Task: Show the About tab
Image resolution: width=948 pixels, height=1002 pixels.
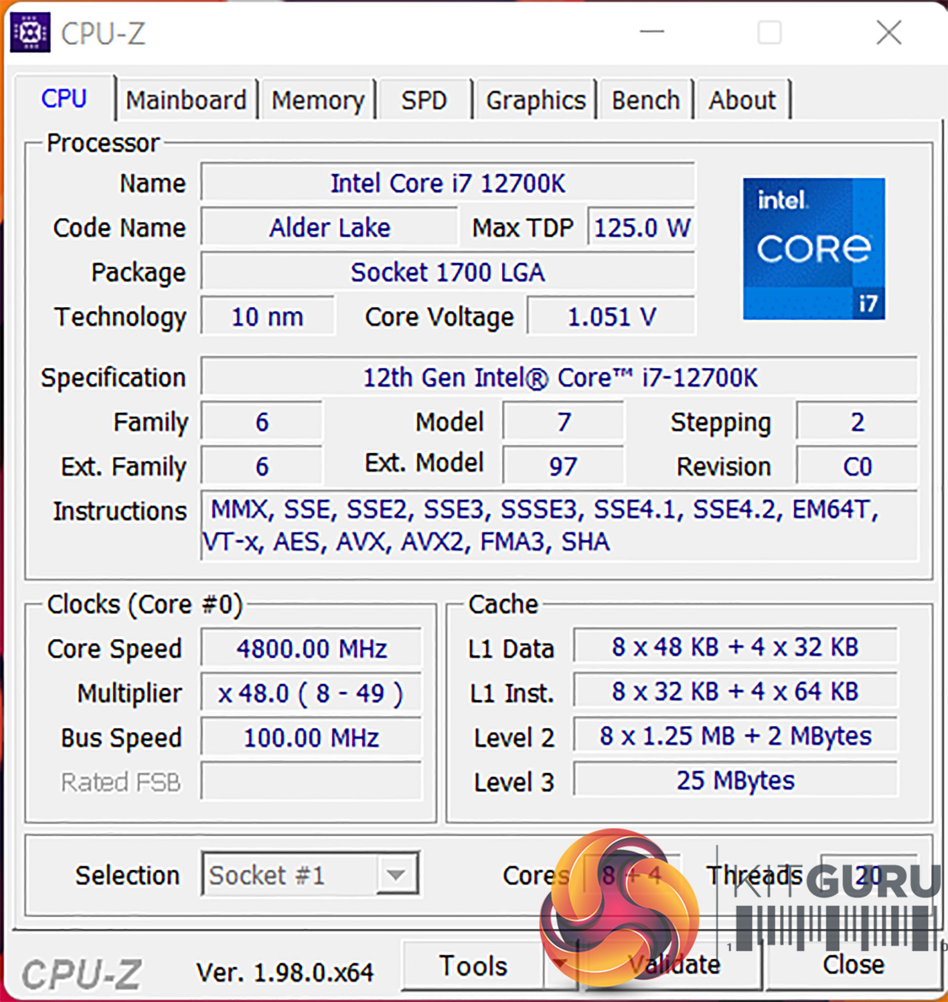Action: (x=741, y=100)
